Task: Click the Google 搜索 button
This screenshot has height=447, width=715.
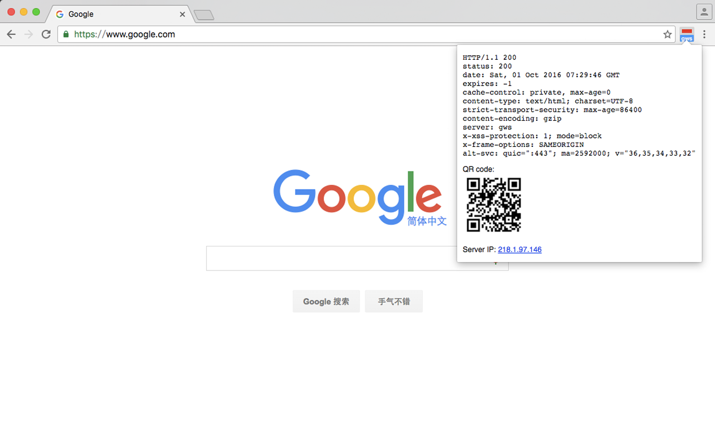Action: pyautogui.click(x=326, y=301)
